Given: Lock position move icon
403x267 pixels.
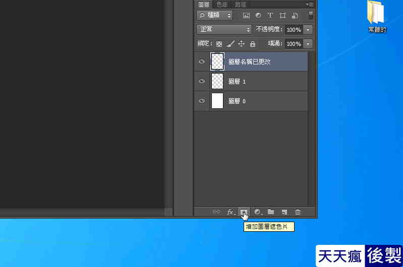Looking at the screenshot, I should coord(241,44).
